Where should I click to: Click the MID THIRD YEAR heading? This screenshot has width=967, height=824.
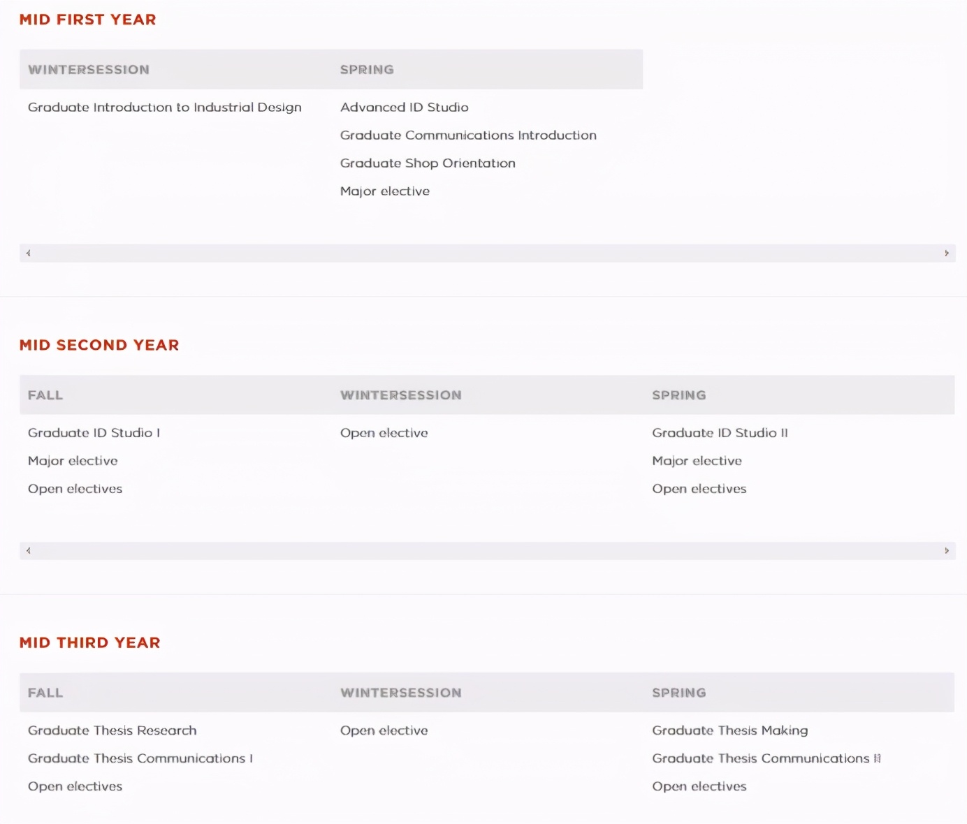tap(90, 642)
